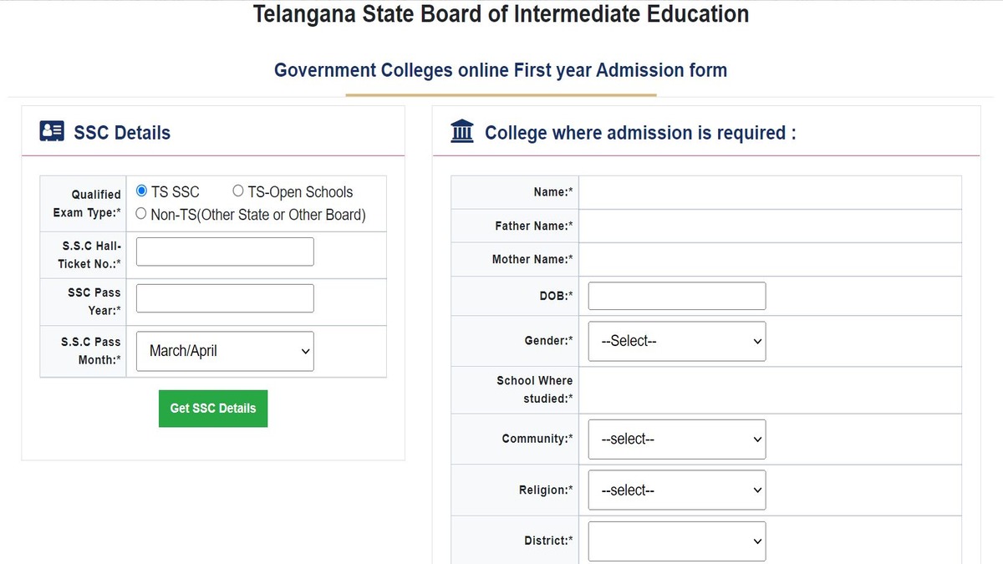Open the District dropdown
Screen dimensions: 1003x564
click(677, 541)
